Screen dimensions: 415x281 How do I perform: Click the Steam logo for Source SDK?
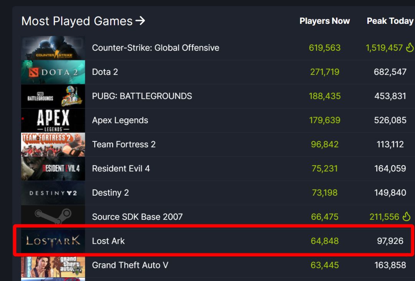click(53, 217)
